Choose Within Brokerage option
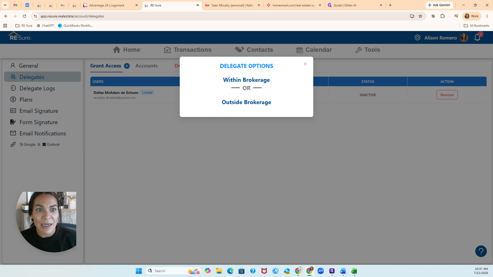This screenshot has height=277, width=493. point(246,80)
